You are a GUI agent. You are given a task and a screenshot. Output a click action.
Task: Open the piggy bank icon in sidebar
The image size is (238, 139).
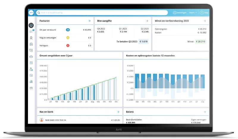[x=31, y=57]
